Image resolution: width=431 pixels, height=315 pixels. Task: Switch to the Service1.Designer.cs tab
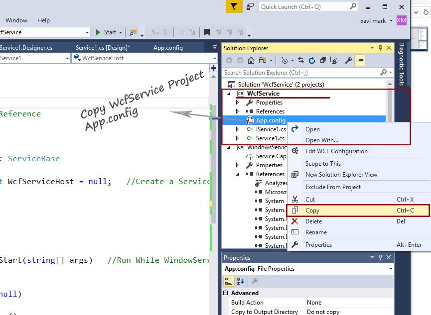(26, 48)
